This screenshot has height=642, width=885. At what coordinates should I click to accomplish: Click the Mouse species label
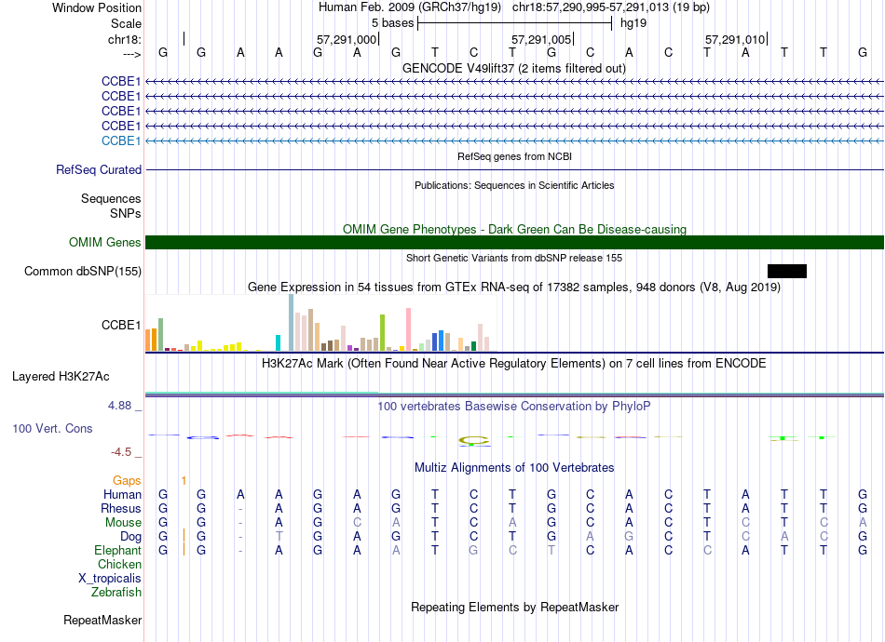124,523
